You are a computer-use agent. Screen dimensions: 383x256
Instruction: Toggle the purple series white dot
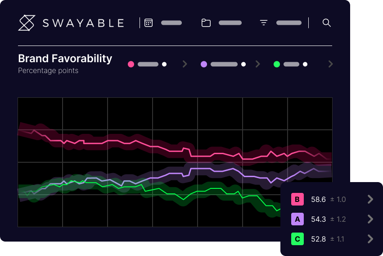[243, 64]
